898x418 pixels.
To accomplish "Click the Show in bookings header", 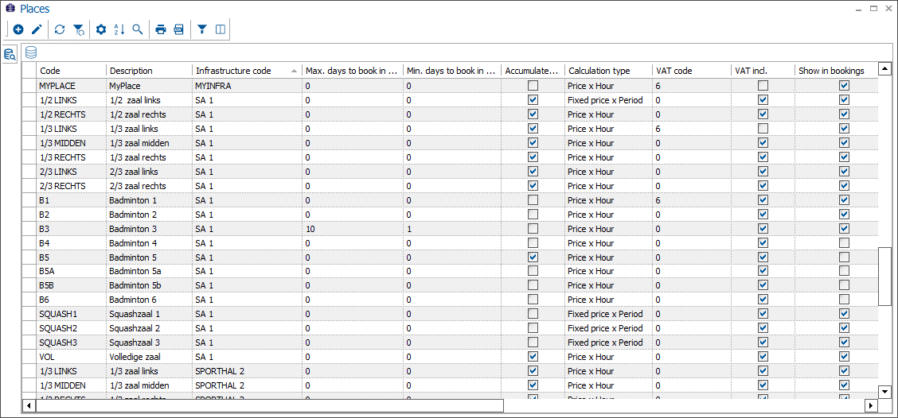I will (x=836, y=71).
